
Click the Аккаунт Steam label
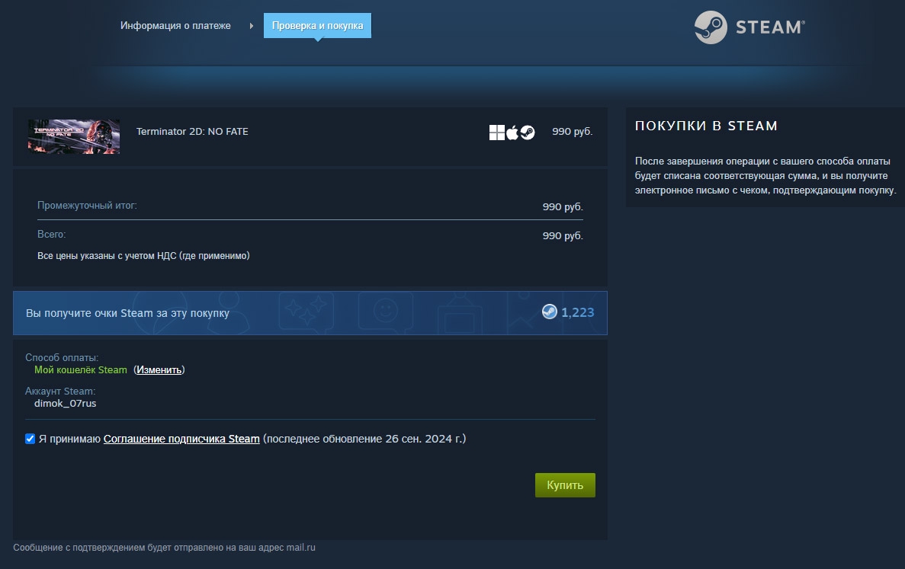pyautogui.click(x=60, y=391)
